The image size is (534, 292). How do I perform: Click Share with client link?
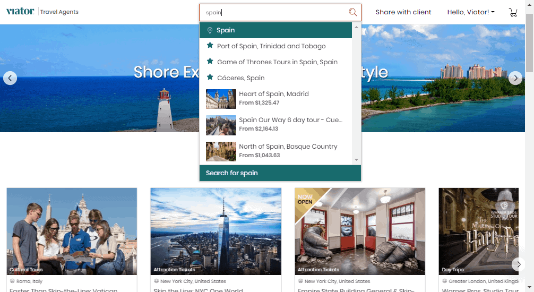[x=403, y=12]
